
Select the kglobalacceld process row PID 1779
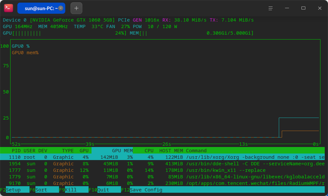click(162, 177)
